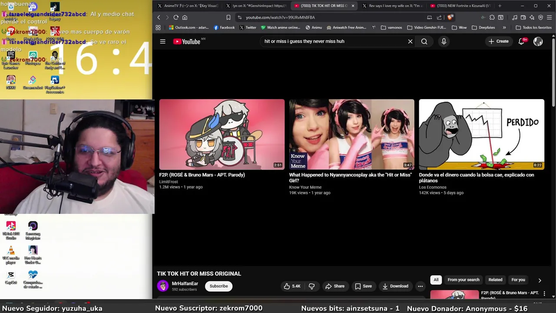This screenshot has width=556, height=313.
Task: Open the MrHalfanEar channel avatar
Action: pos(163,286)
